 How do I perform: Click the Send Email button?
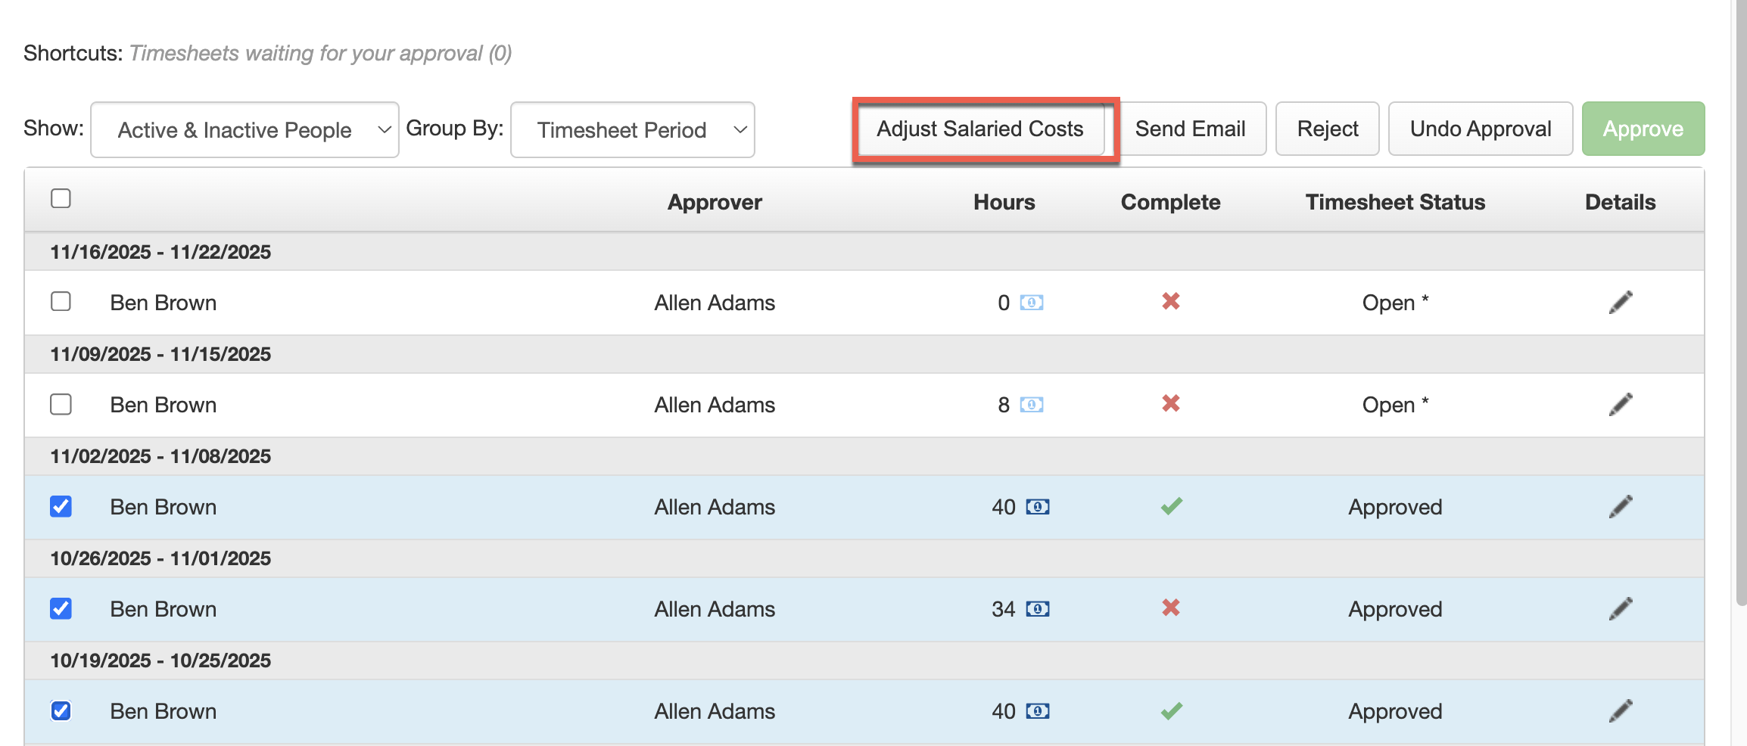(x=1190, y=129)
